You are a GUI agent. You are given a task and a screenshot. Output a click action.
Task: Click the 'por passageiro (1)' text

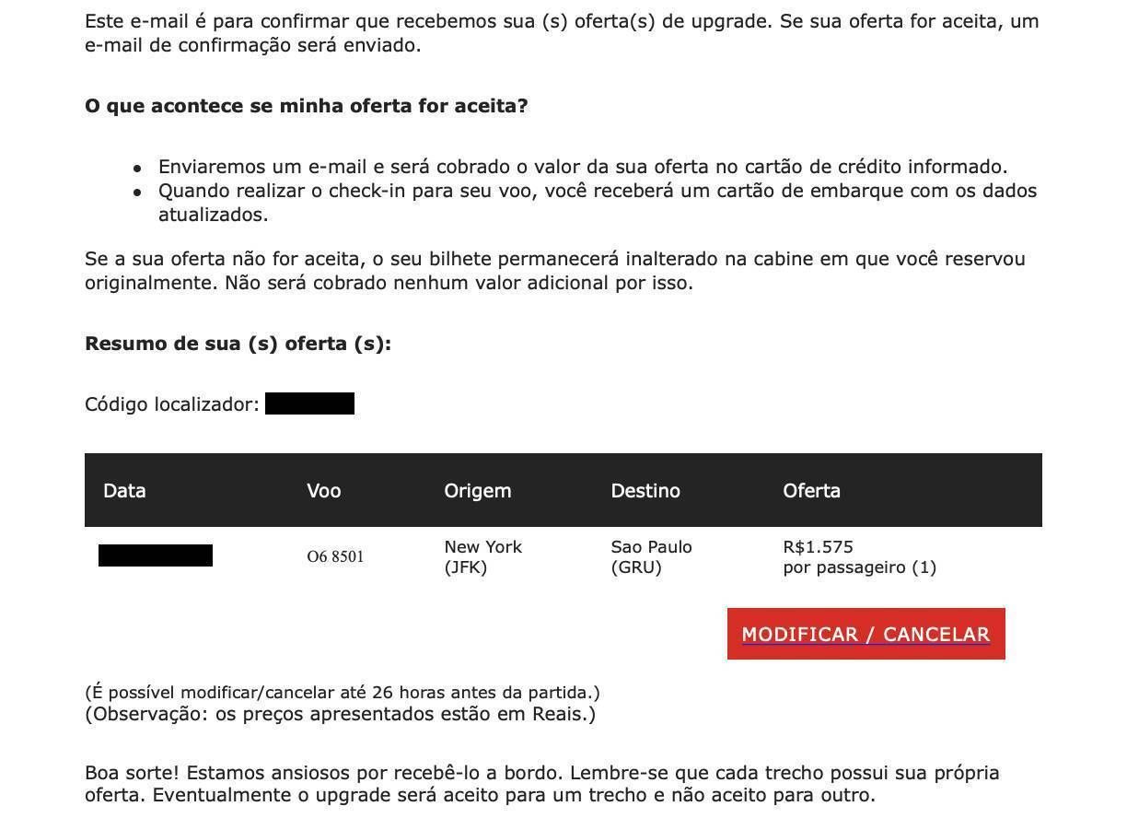point(860,567)
